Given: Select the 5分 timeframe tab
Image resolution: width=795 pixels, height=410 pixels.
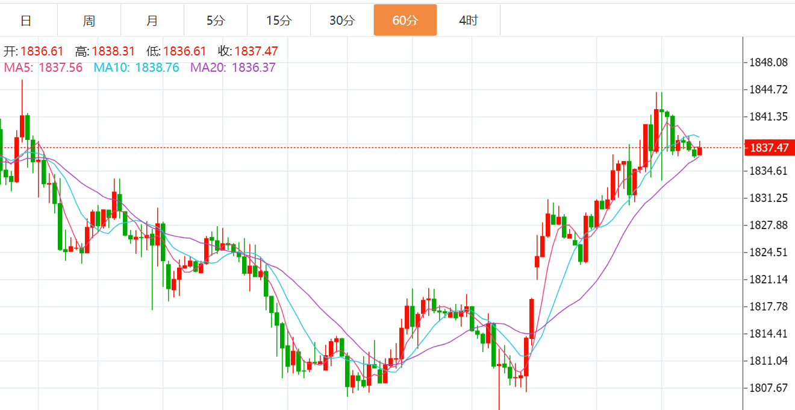Looking at the screenshot, I should point(216,20).
